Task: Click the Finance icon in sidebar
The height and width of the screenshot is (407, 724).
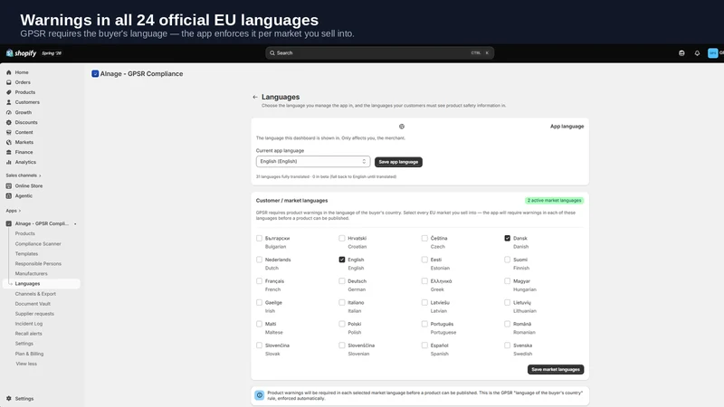Action: (9, 152)
